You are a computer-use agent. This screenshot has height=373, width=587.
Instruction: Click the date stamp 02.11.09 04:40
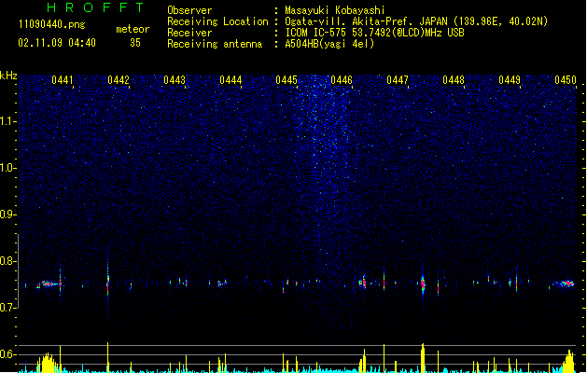57,43
